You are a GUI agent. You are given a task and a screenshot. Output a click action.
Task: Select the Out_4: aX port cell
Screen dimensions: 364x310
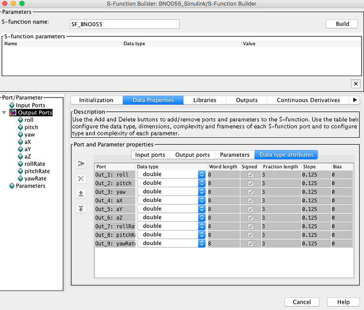115,200
